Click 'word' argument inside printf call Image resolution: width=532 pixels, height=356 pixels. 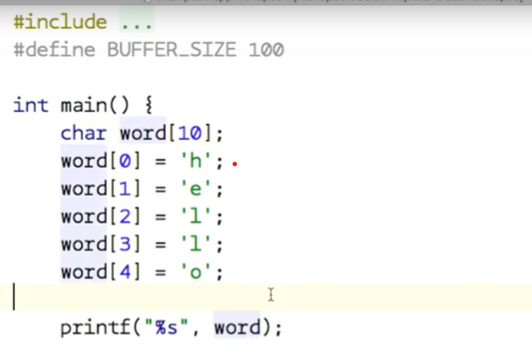click(x=237, y=327)
